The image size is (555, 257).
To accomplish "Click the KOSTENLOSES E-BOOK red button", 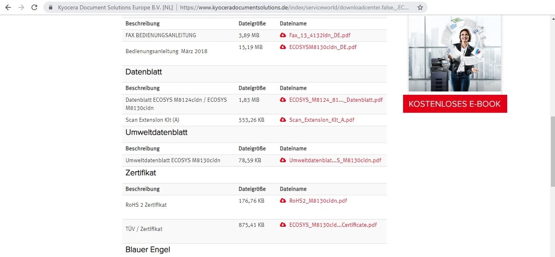I will (455, 104).
